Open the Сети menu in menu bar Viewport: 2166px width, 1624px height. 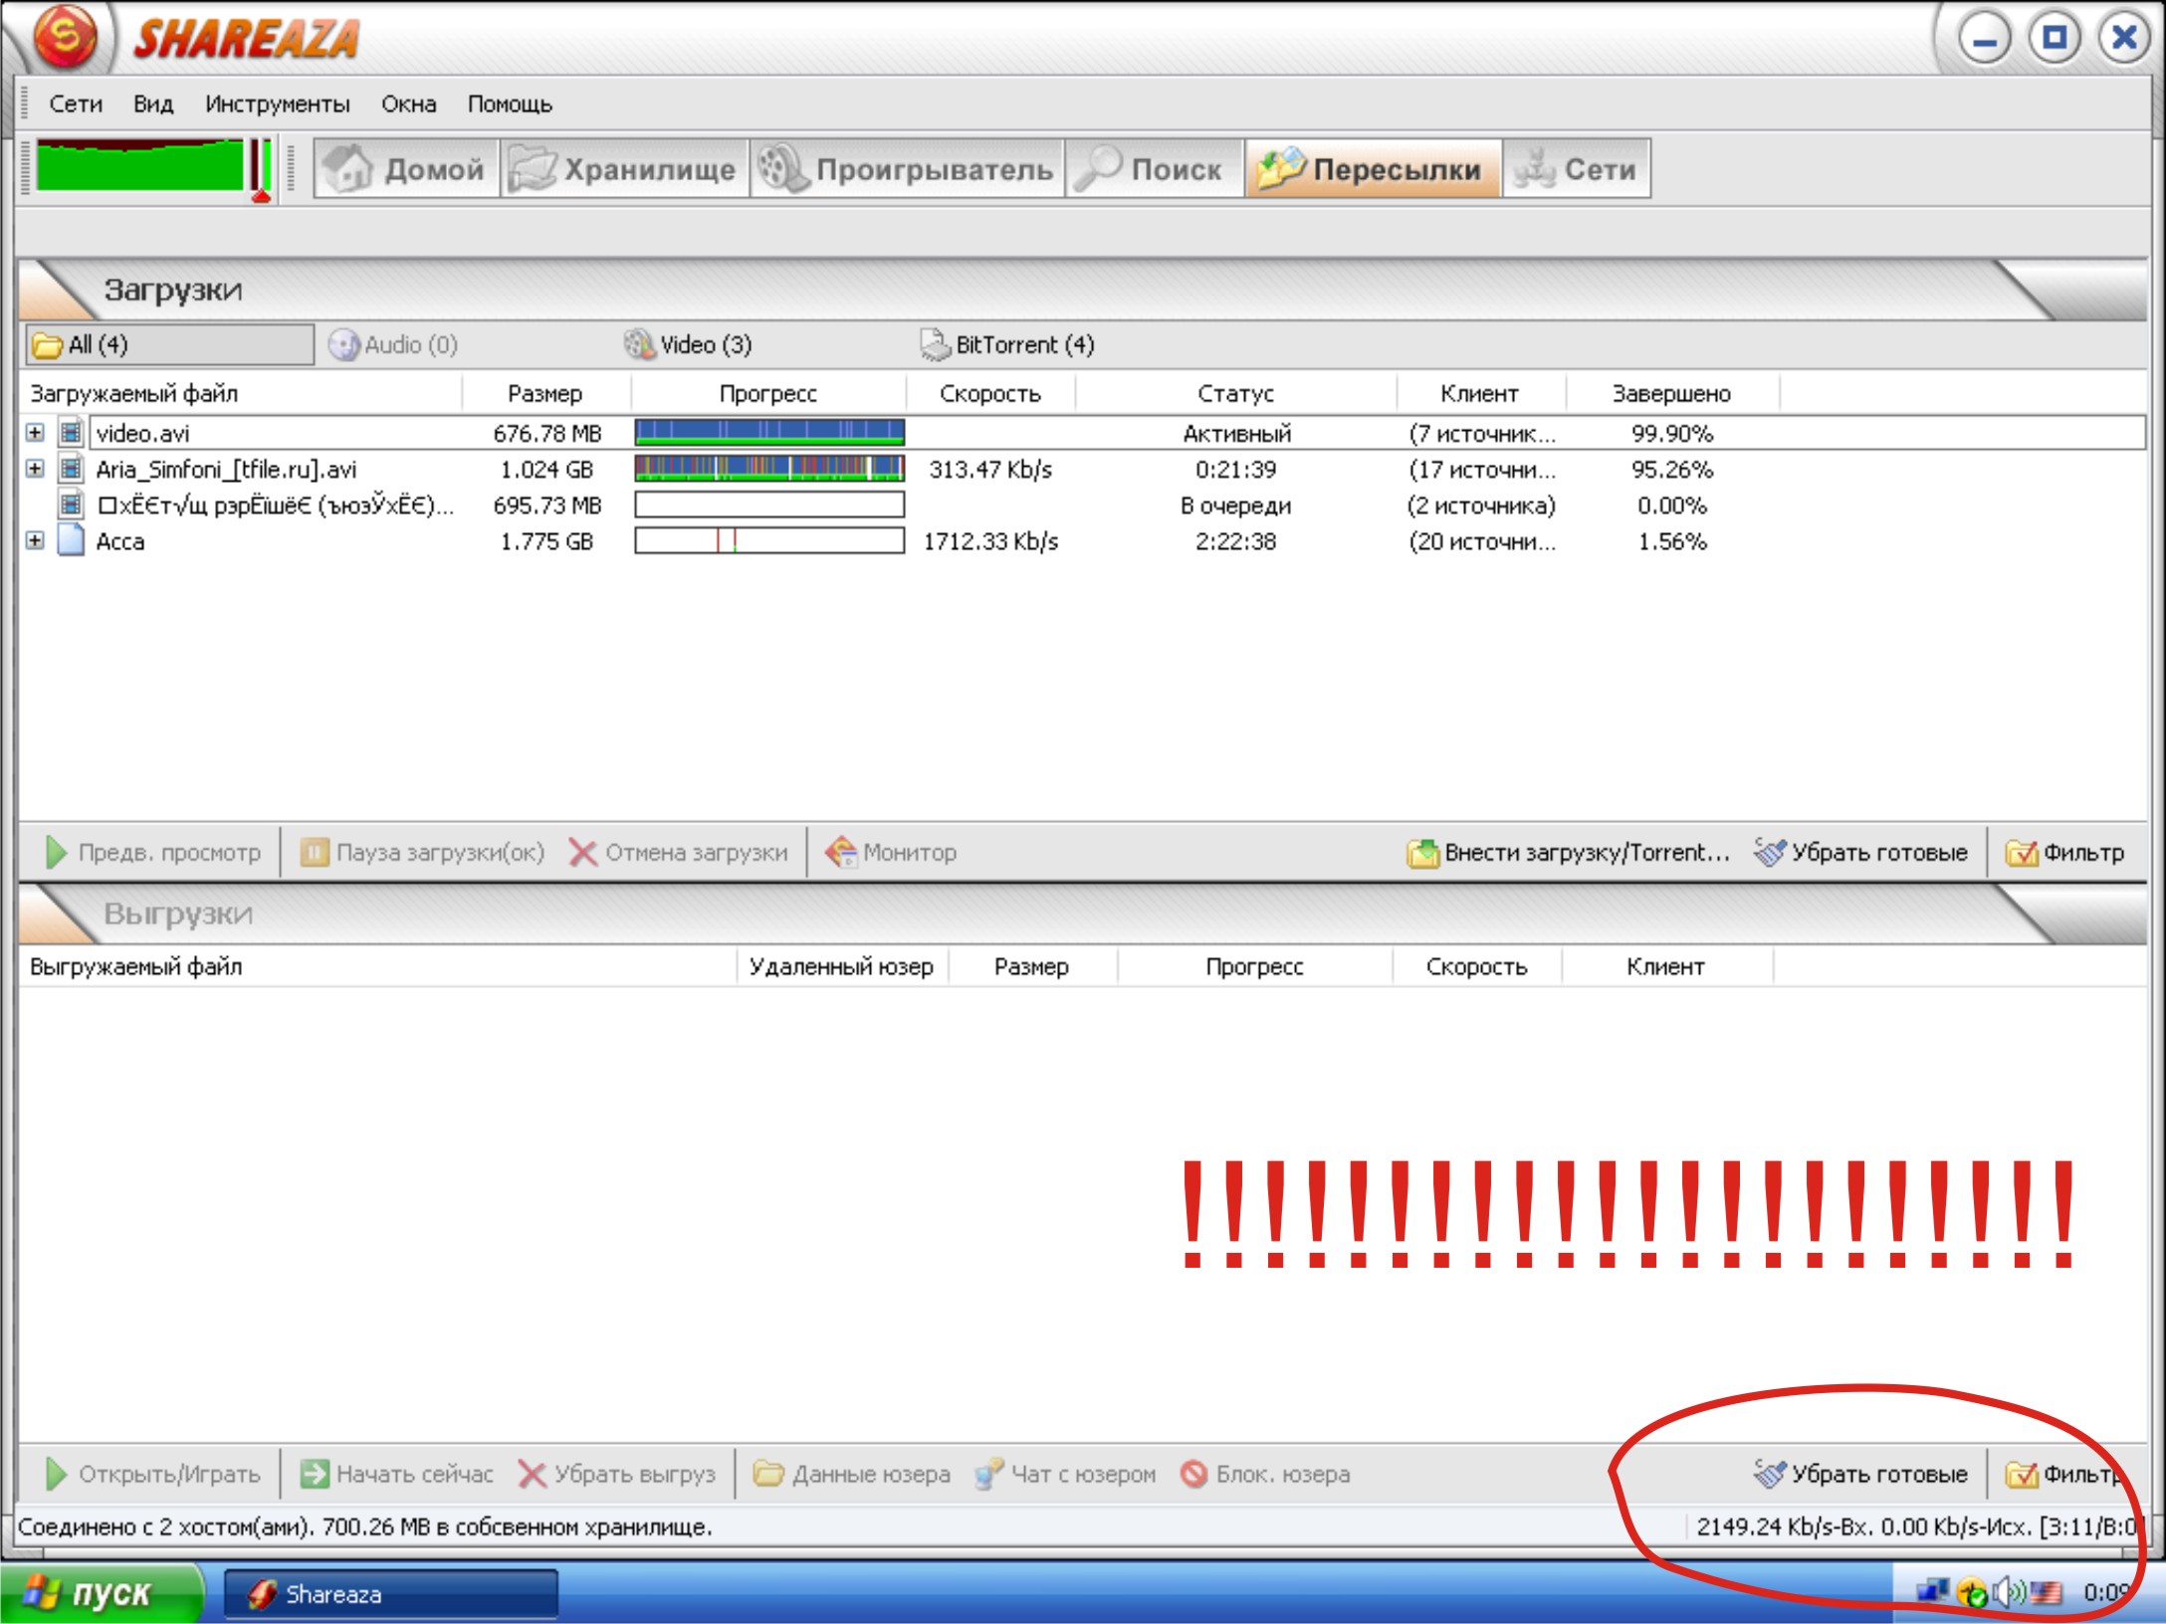click(76, 103)
